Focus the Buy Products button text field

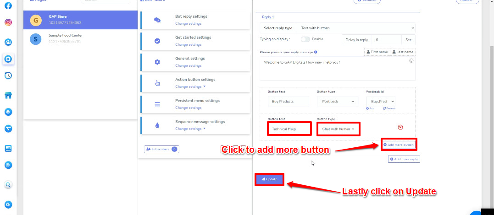click(288, 102)
